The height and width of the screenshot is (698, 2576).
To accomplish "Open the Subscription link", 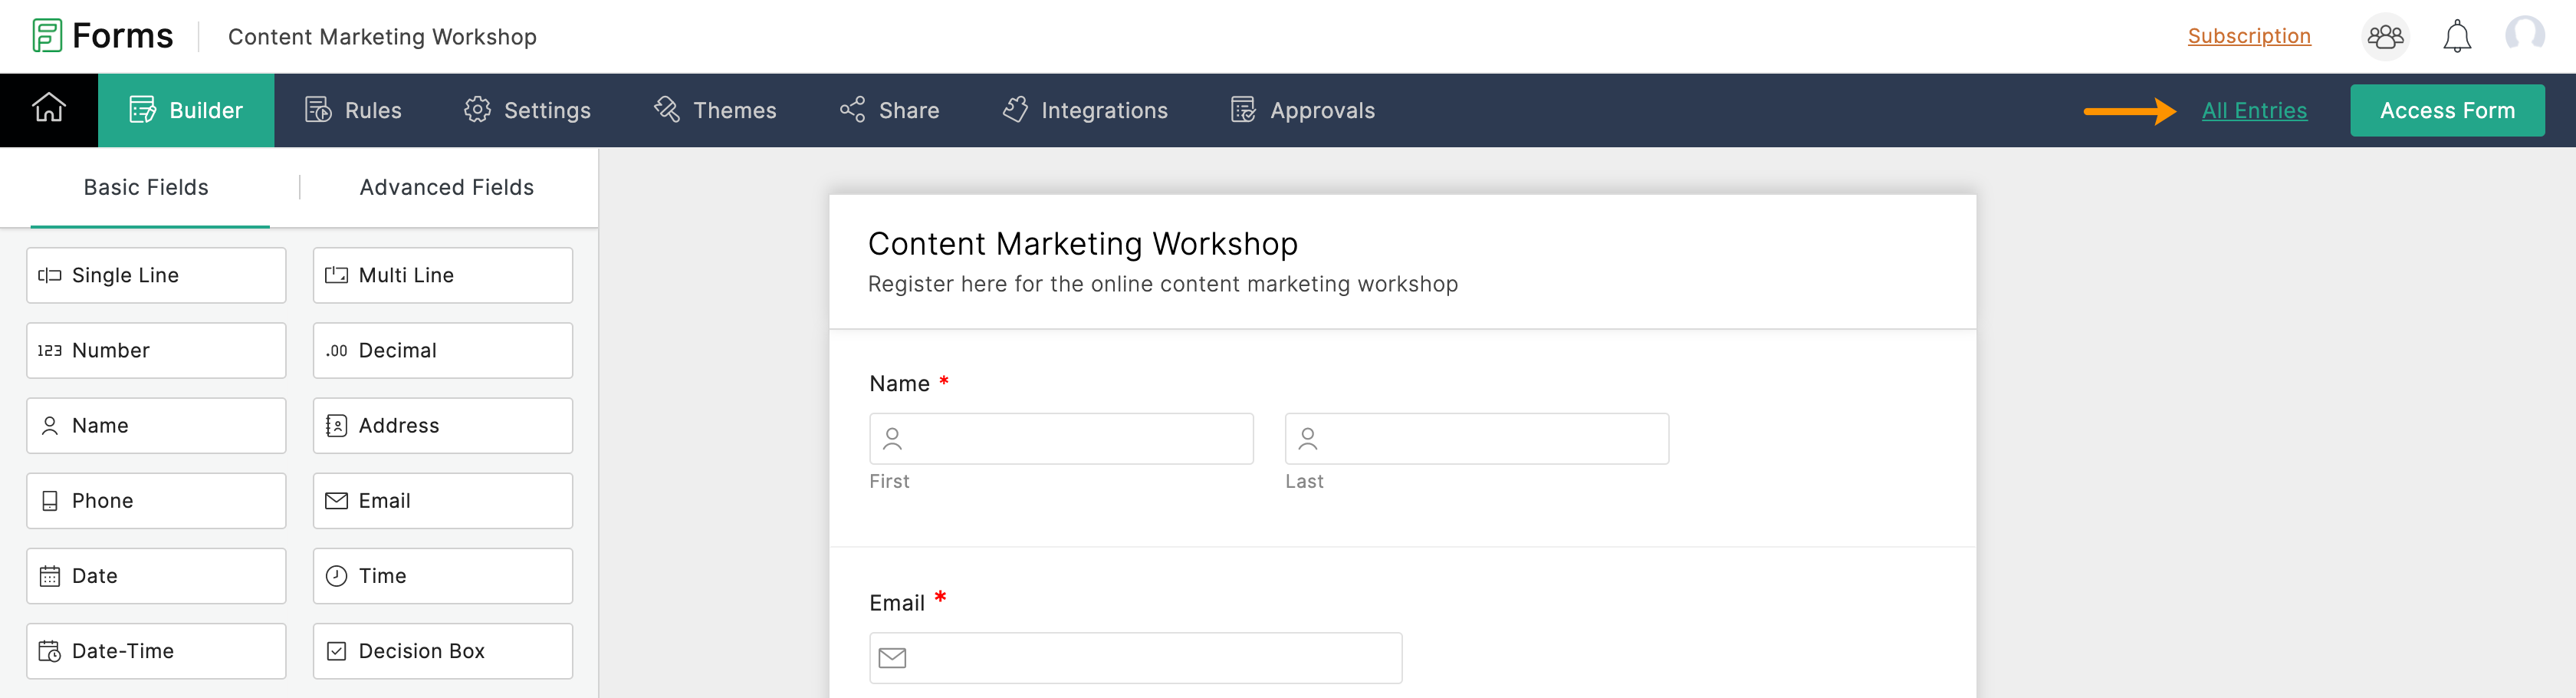I will [2248, 36].
